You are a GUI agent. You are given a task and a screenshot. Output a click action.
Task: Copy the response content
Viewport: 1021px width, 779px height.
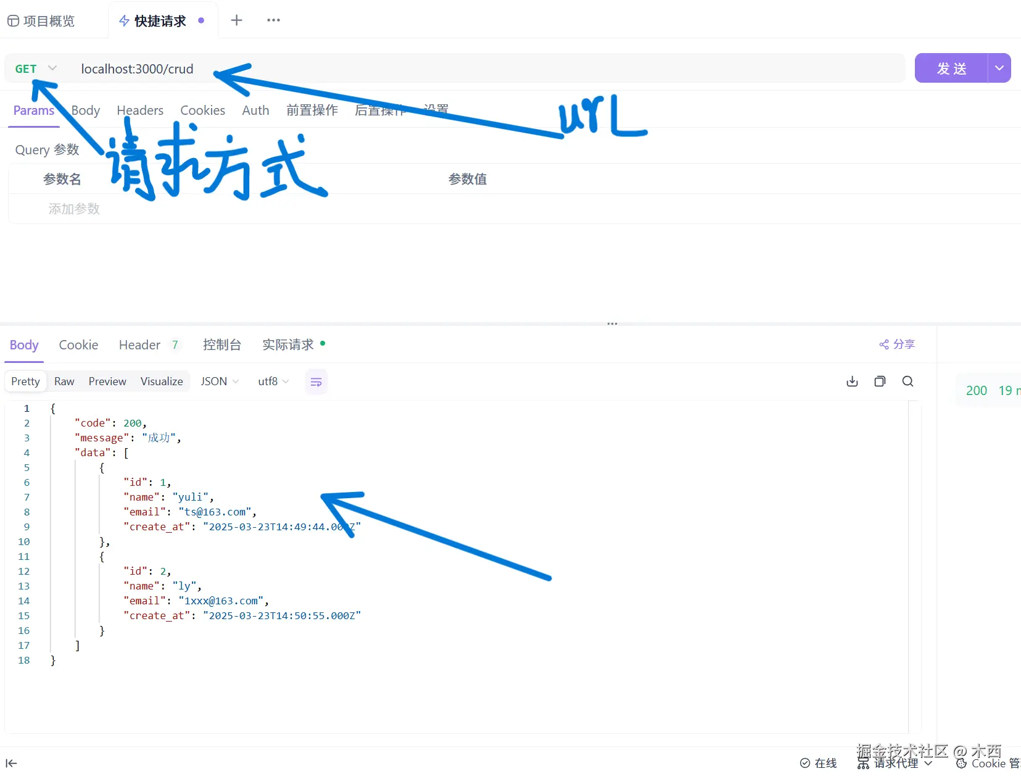click(880, 381)
